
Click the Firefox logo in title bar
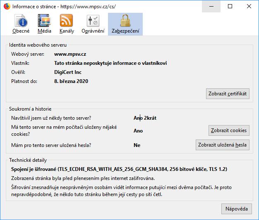[x=7, y=7]
